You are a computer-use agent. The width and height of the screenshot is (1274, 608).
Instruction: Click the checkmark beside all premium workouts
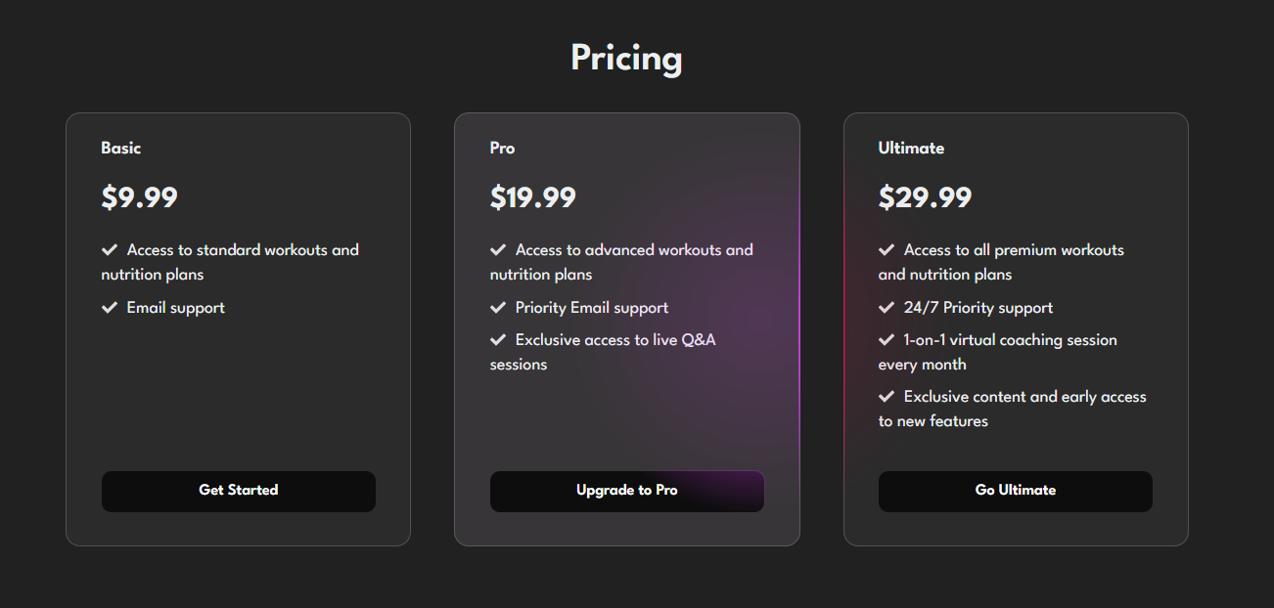tap(887, 250)
